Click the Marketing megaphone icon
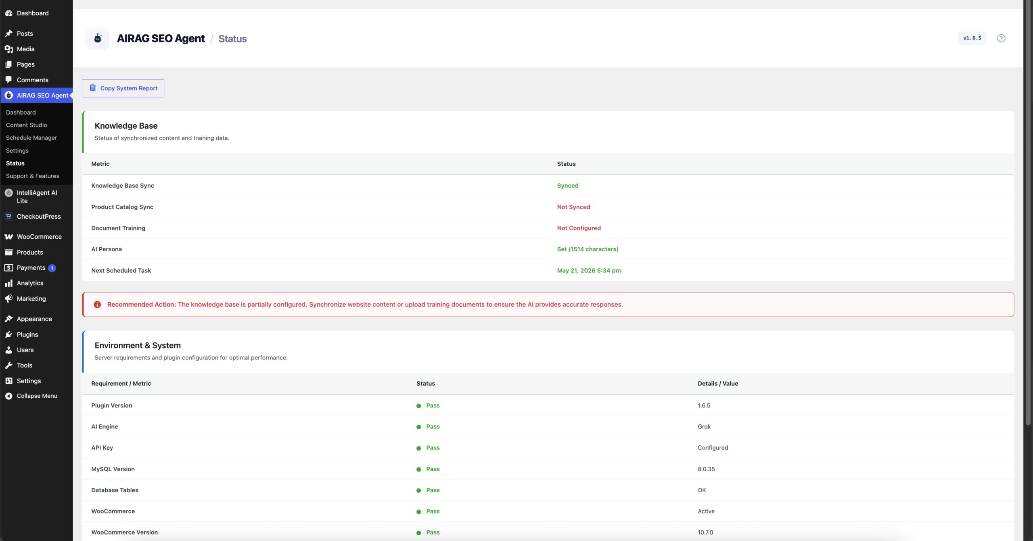 (x=8, y=299)
